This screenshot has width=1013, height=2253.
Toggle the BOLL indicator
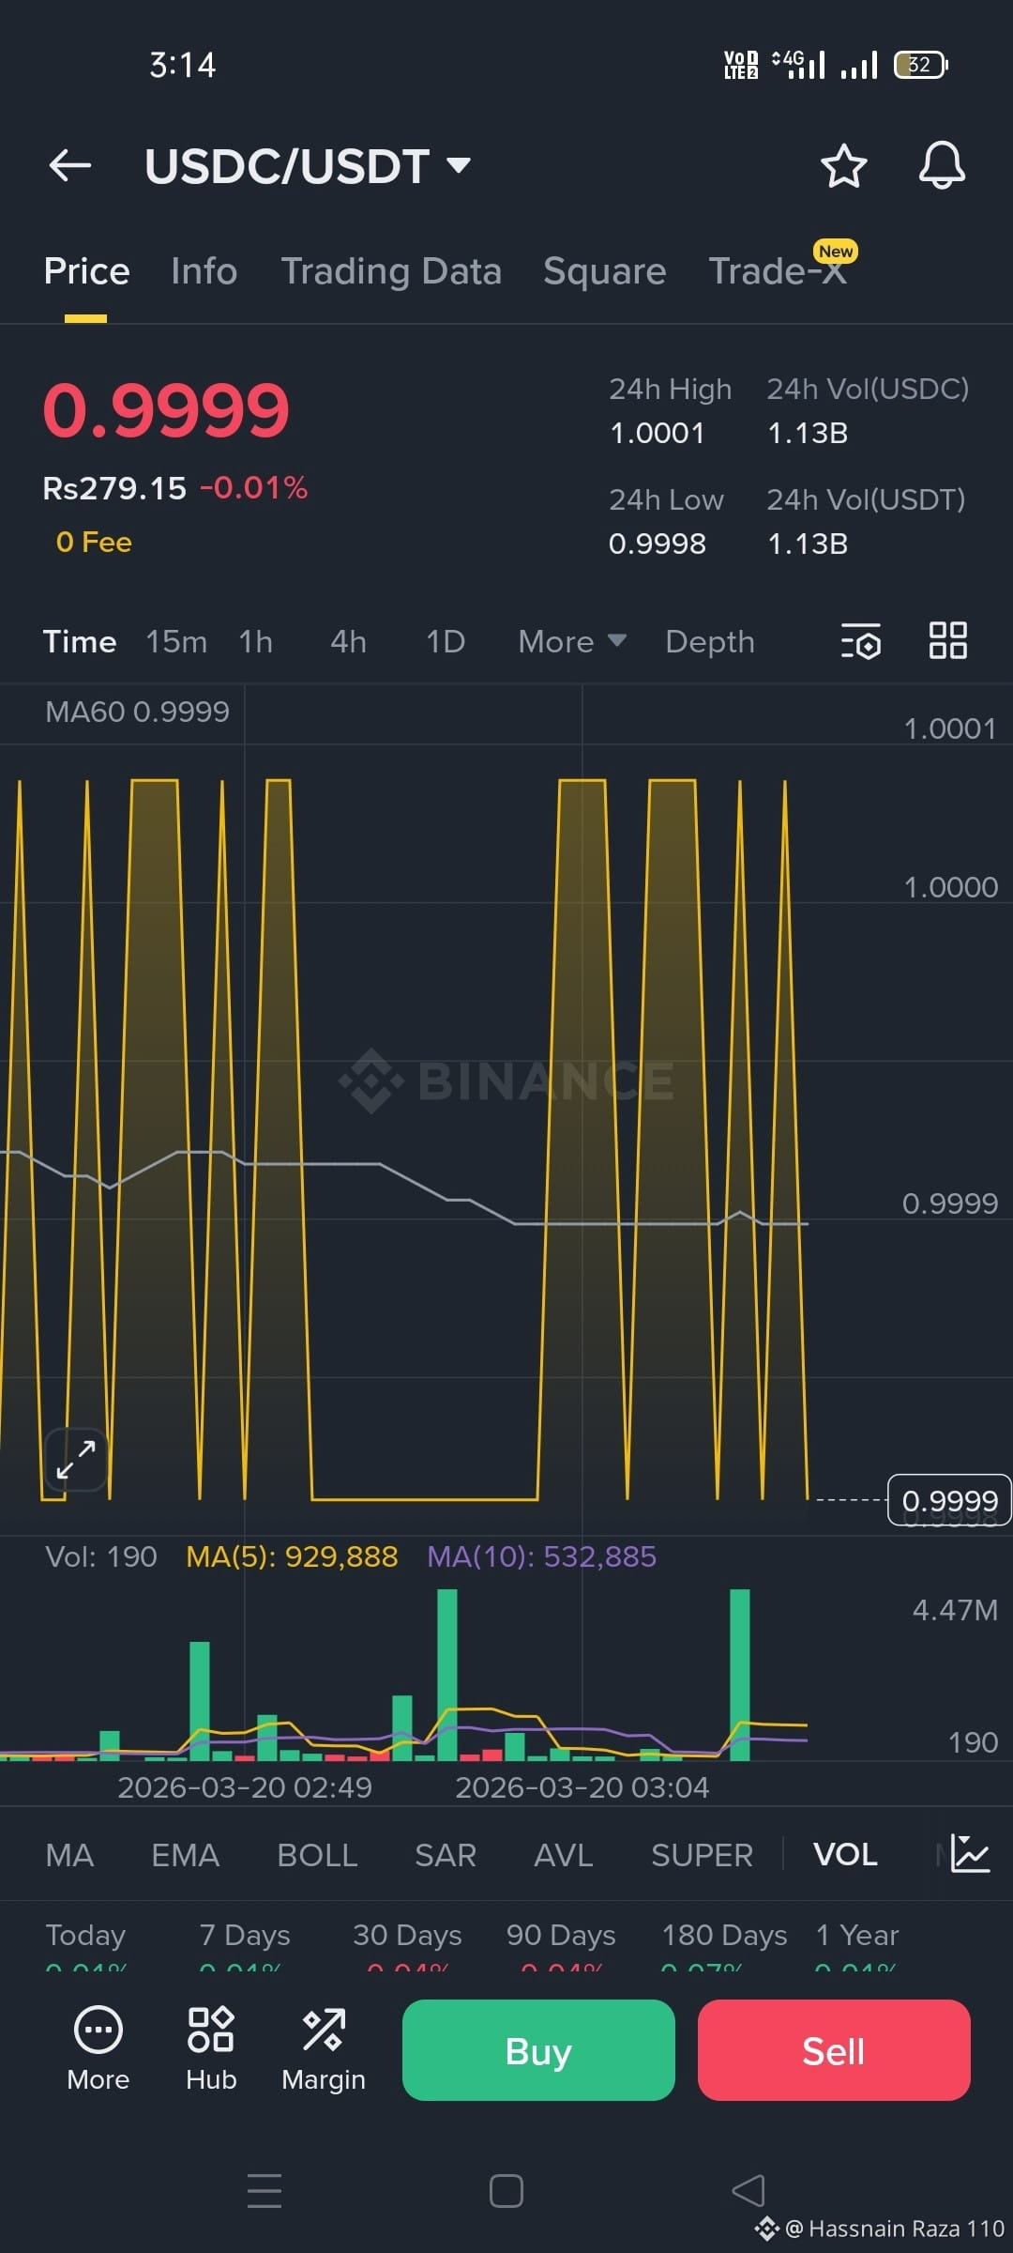point(317,1855)
